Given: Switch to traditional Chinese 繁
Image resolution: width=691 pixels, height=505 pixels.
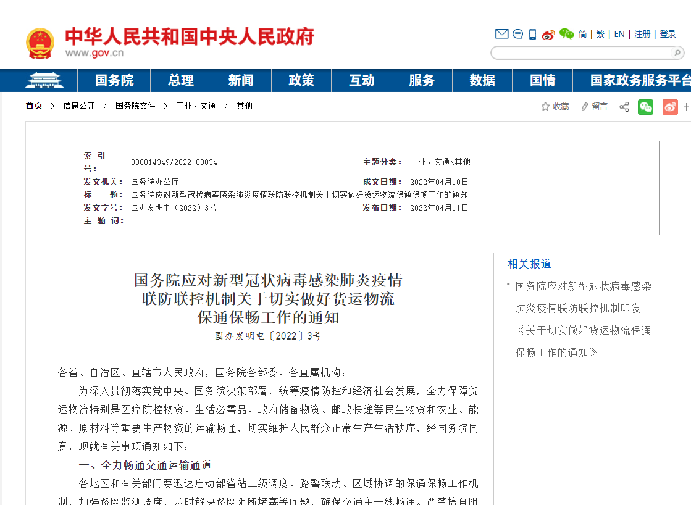Looking at the screenshot, I should coord(600,34).
